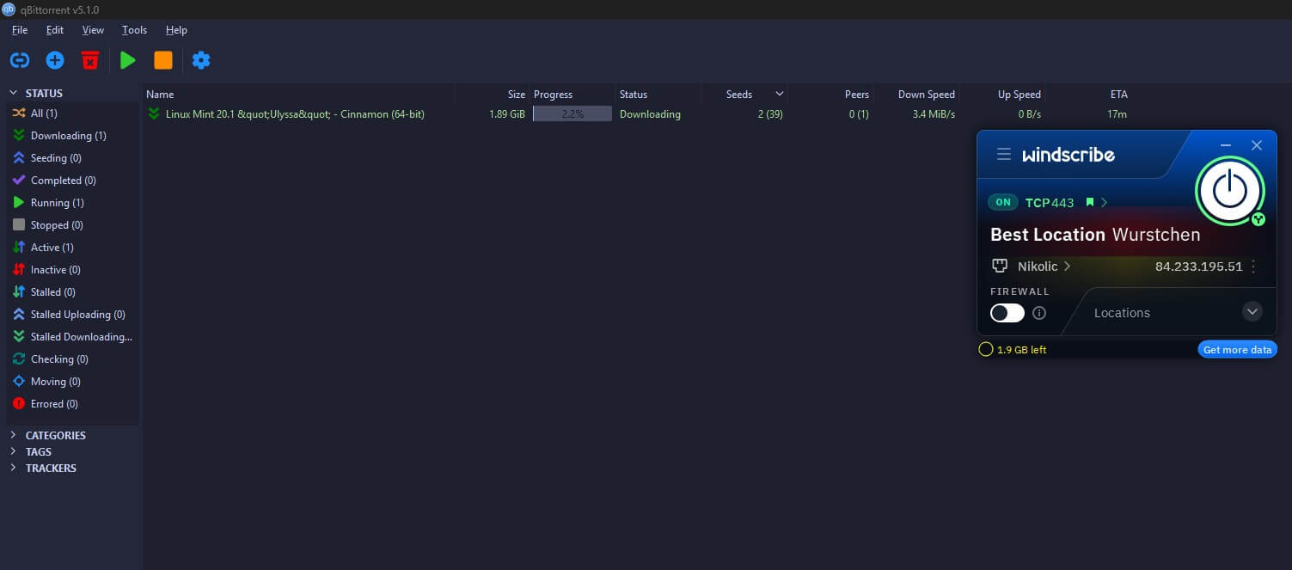Click the All filter shuffle icon
This screenshot has width=1292, height=570.
19,113
